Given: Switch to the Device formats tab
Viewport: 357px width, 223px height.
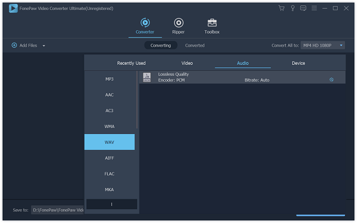Looking at the screenshot, I should (x=298, y=63).
